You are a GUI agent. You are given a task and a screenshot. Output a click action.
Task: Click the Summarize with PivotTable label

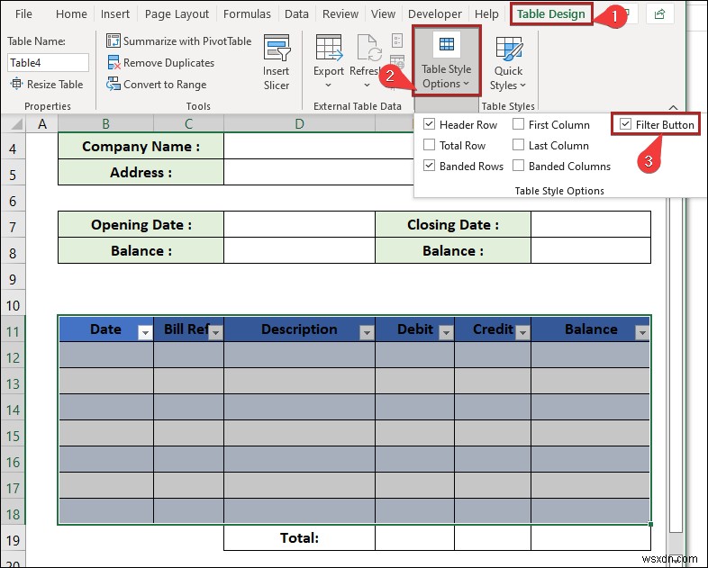tap(187, 41)
